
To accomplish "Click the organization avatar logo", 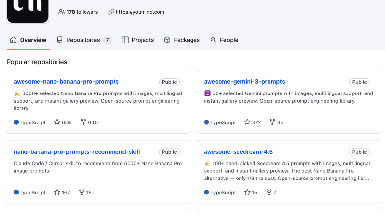I will [28, 10].
